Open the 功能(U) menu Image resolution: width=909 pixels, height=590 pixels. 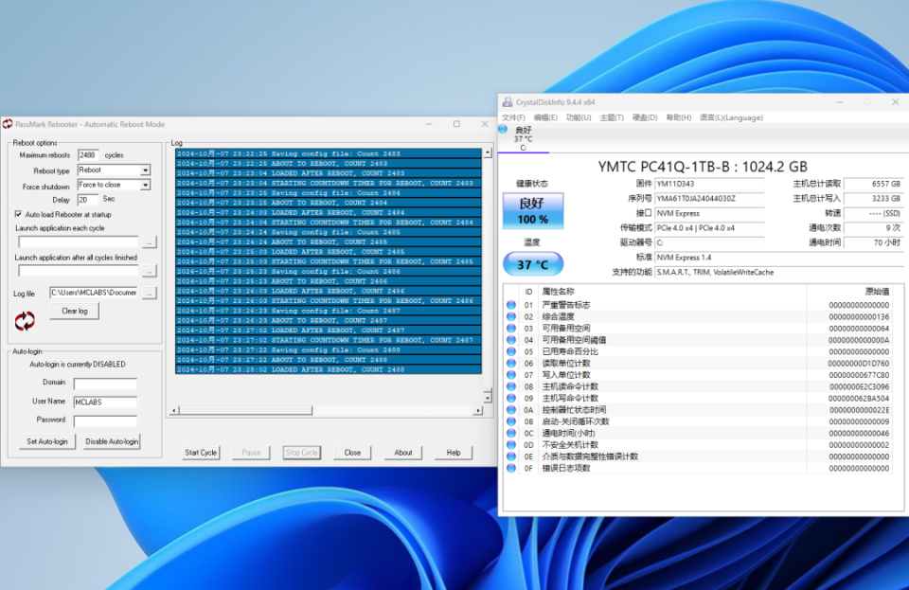579,117
